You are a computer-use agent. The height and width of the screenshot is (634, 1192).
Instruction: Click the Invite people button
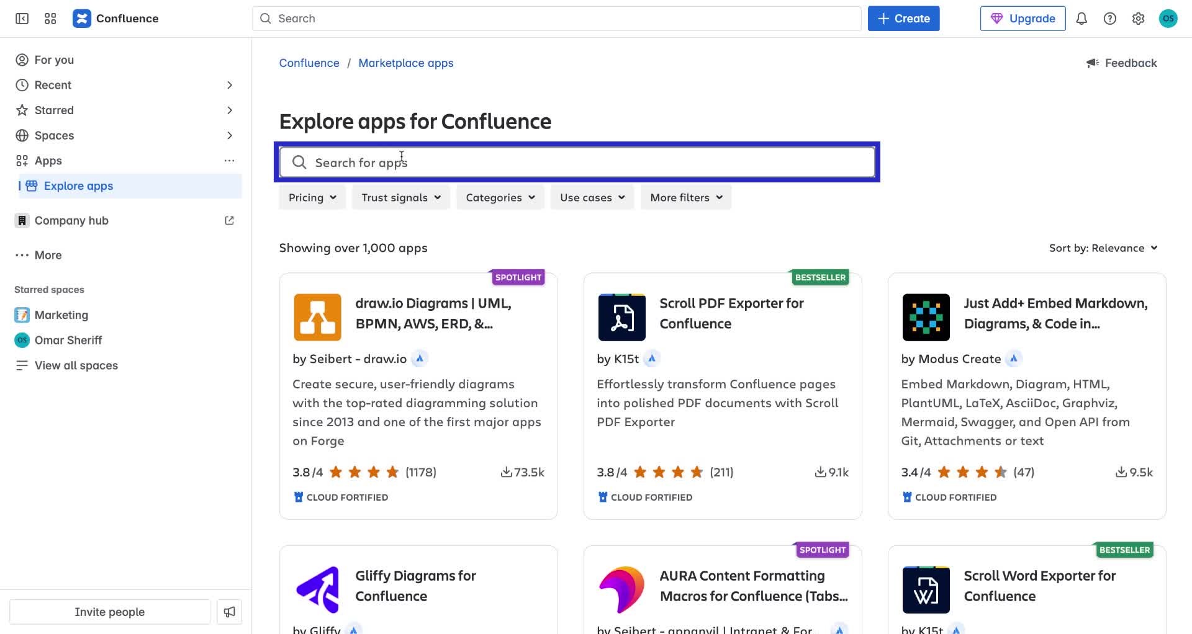tap(109, 612)
